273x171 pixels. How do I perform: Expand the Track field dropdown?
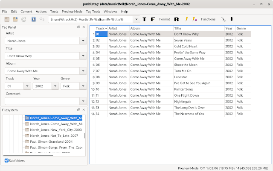coord(27,86)
